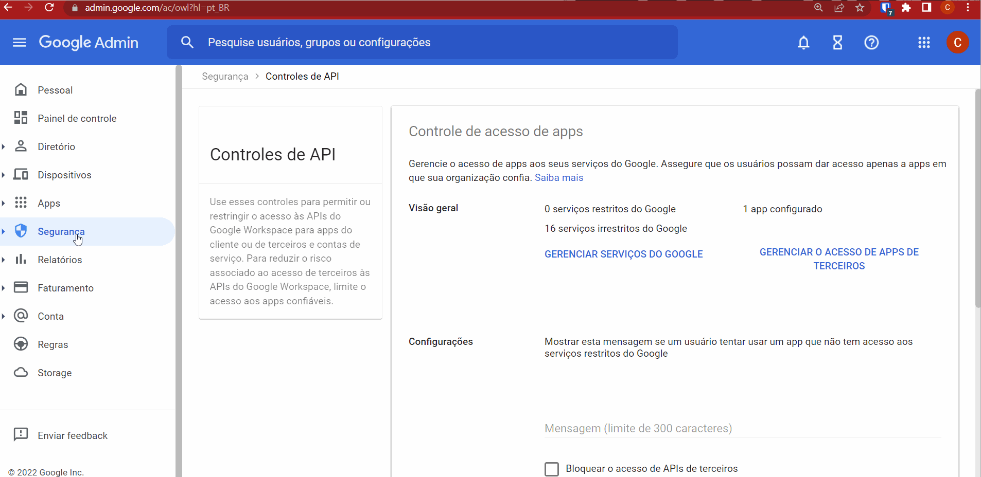Viewport: 981px width, 477px height.
Task: Expand the Faturamento sidebar section
Action: [4, 288]
